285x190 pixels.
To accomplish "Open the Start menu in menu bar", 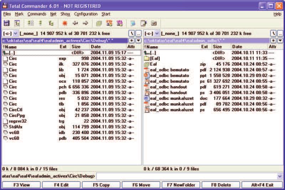I will tap(106, 14).
